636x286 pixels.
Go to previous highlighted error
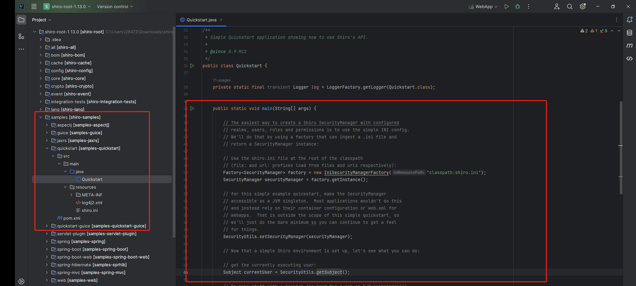pos(612,31)
